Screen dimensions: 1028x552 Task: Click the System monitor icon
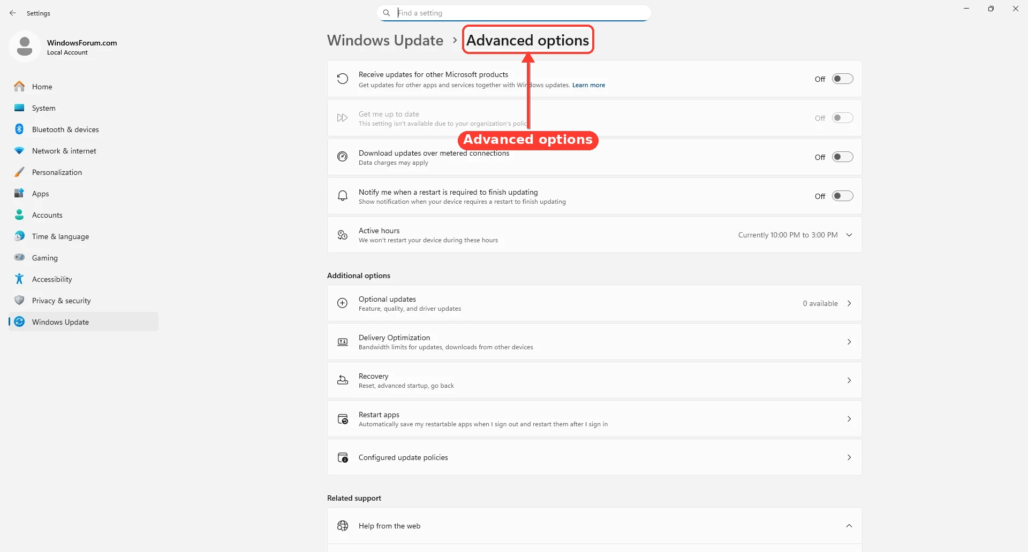[19, 108]
